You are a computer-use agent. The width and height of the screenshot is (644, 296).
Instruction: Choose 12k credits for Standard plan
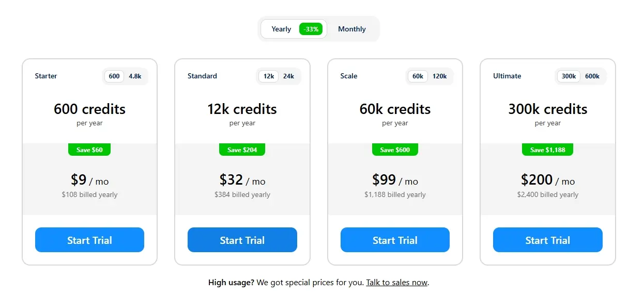(269, 76)
